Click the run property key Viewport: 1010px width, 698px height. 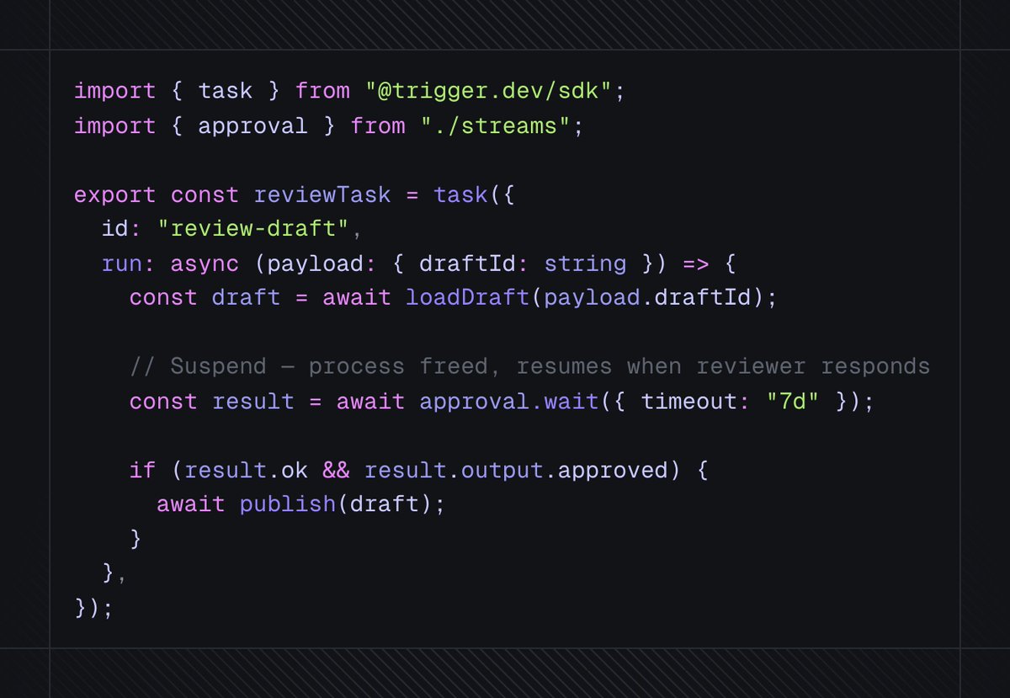pos(121,264)
